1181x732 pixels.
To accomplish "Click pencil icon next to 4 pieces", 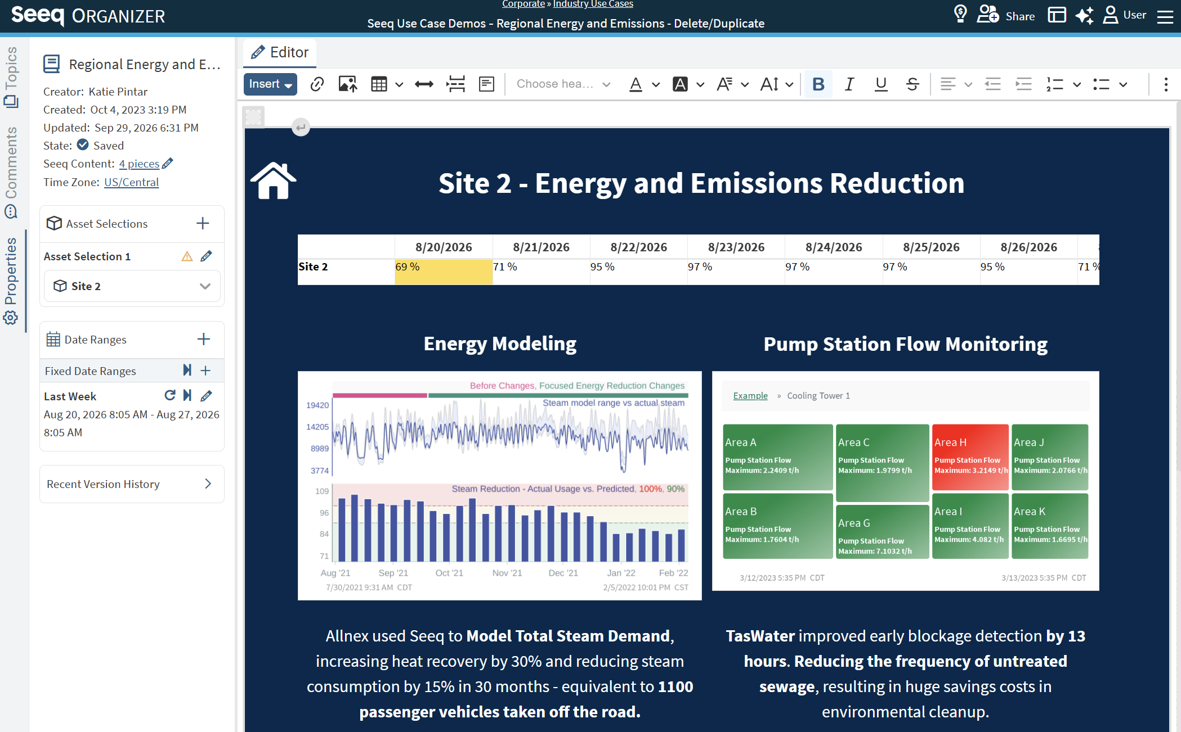I will pyautogui.click(x=168, y=164).
